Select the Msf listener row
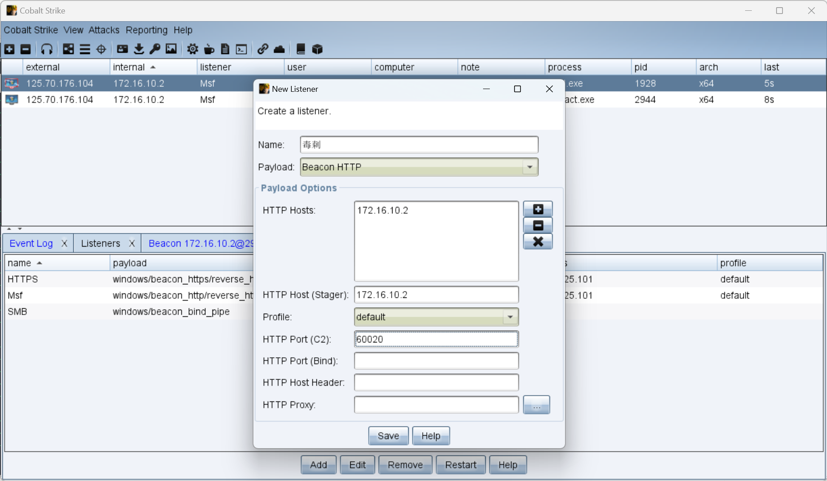The width and height of the screenshot is (827, 481). tap(129, 295)
